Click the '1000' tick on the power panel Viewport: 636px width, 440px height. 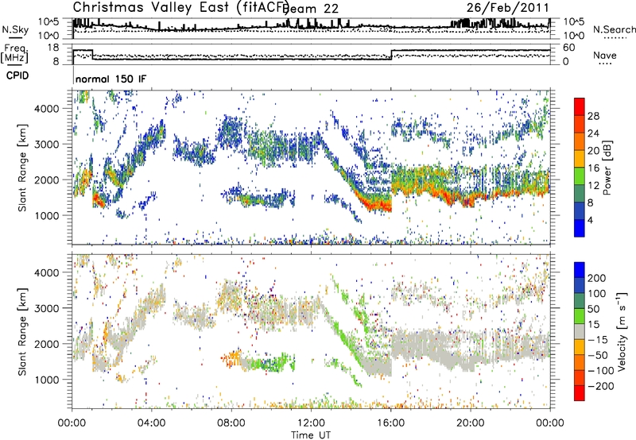tap(46, 215)
